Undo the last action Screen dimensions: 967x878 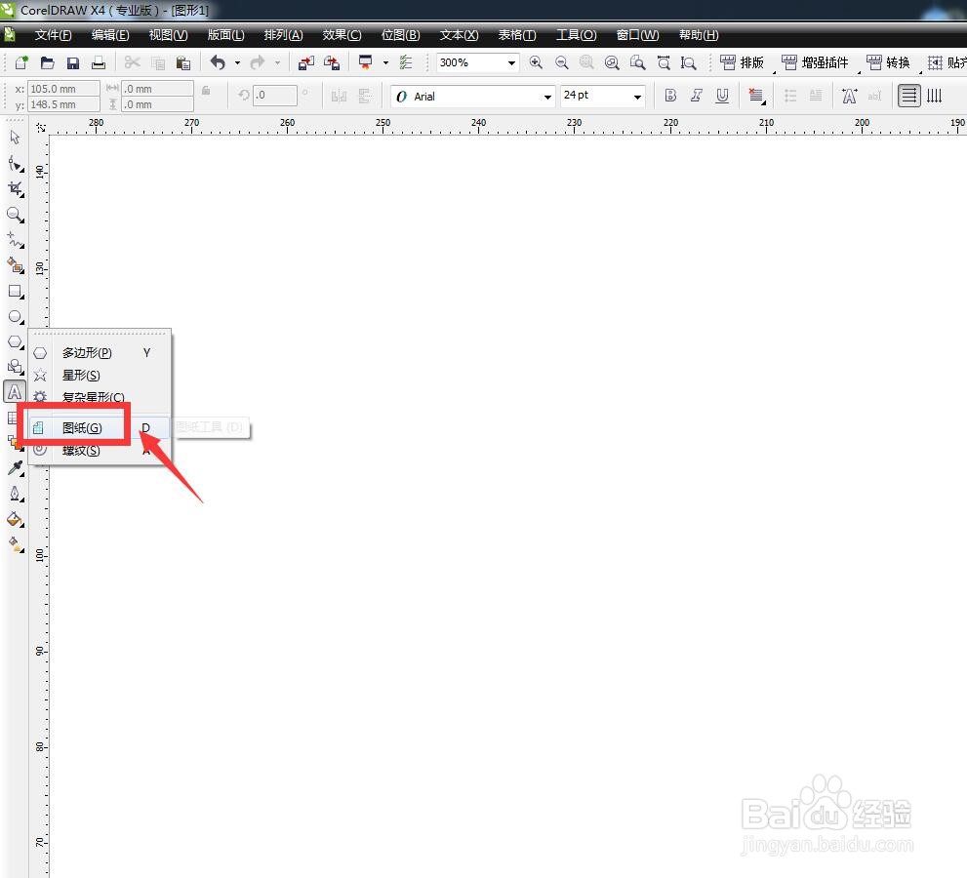[218, 62]
